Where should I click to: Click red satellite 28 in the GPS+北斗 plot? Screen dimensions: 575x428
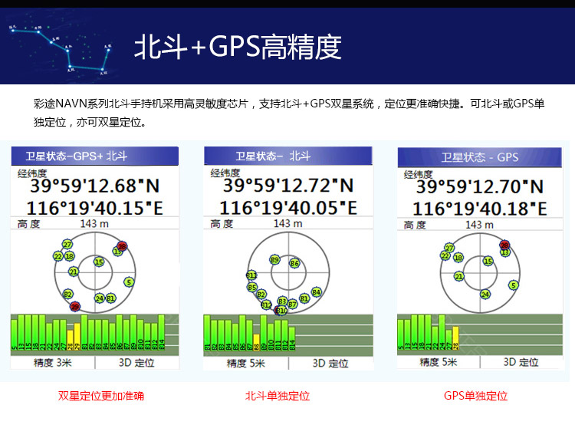[x=122, y=246]
